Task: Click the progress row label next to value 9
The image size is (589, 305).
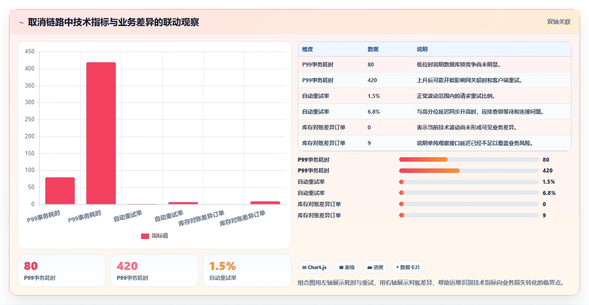Action: point(319,215)
